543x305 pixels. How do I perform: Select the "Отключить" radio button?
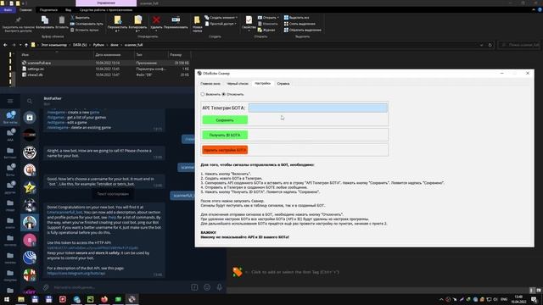click(224, 94)
